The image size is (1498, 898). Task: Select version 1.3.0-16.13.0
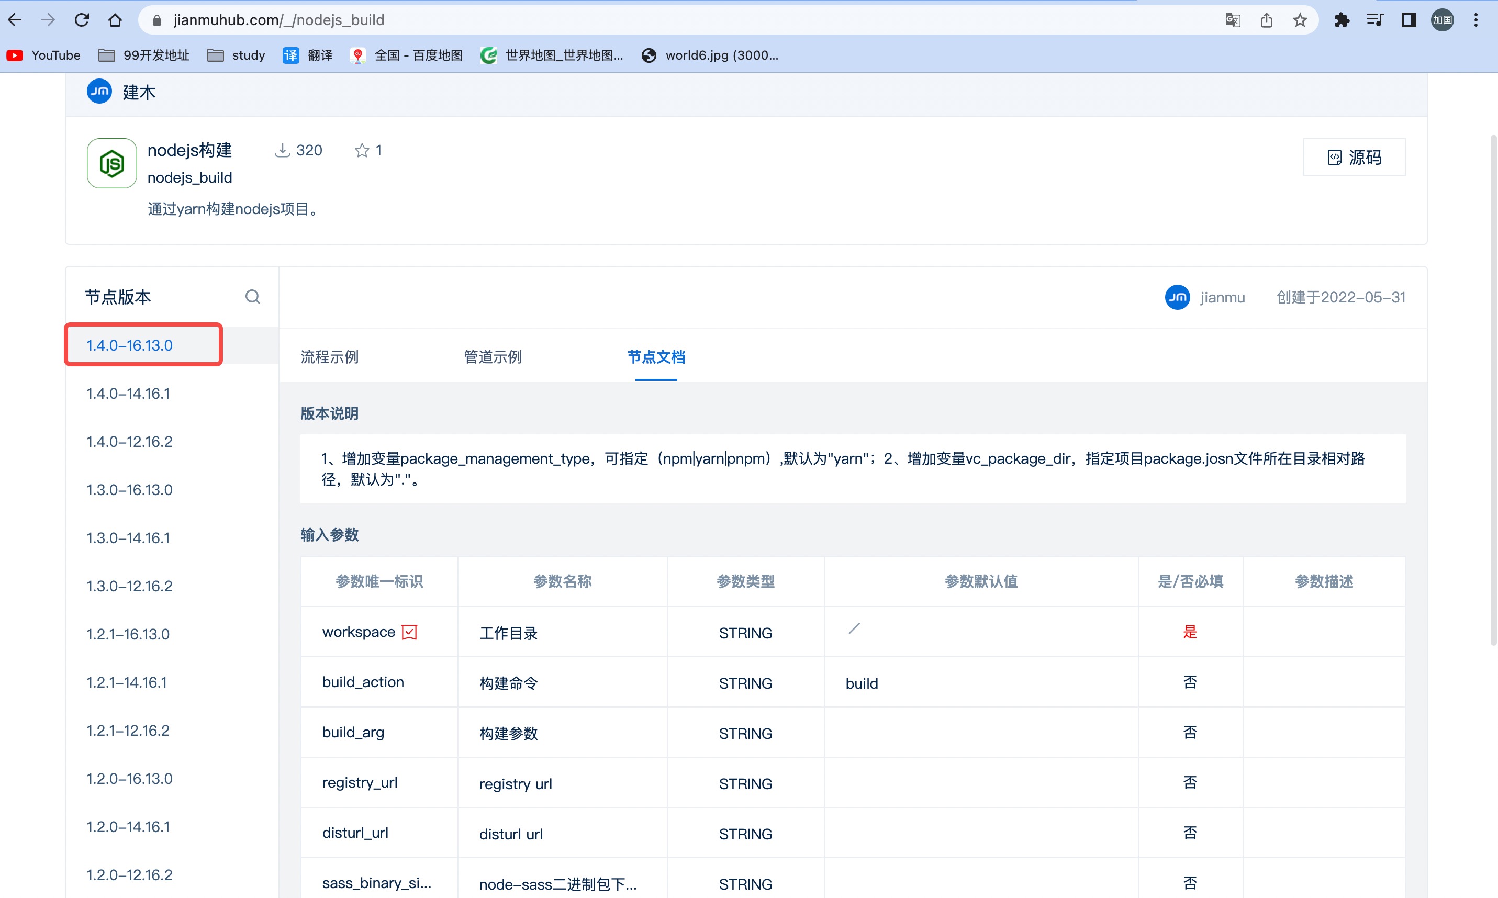129,489
